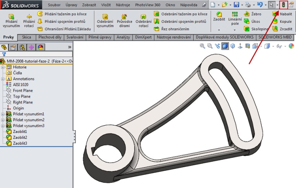Select the Odebrání vysunutím tool
This screenshot has width=296, height=188.
(105, 21)
